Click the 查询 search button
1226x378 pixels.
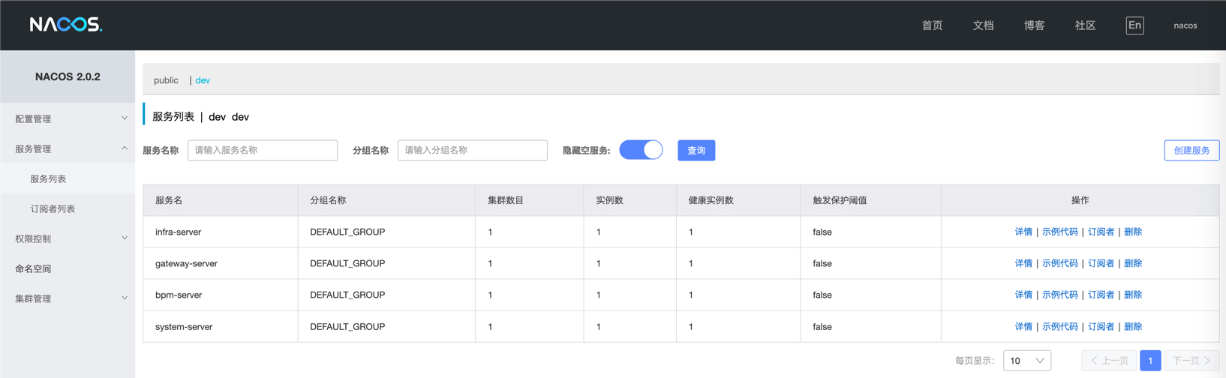coord(696,150)
